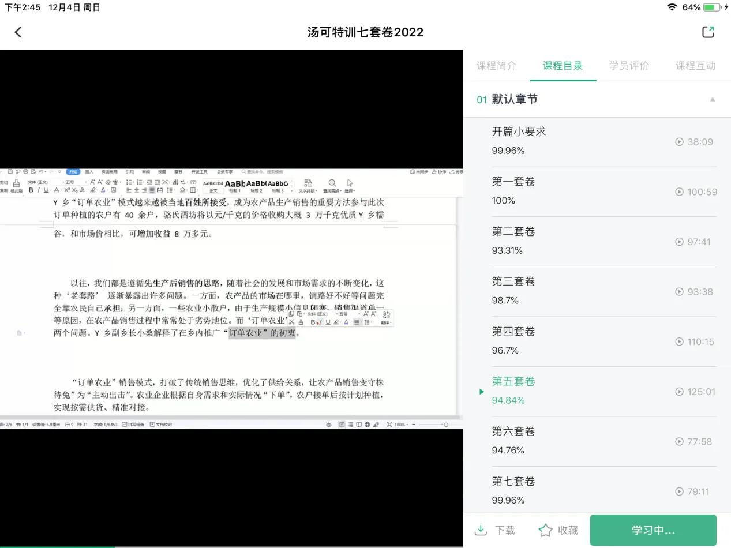Switch to the 插入 ribbon tab
The image size is (731, 548).
[88, 172]
